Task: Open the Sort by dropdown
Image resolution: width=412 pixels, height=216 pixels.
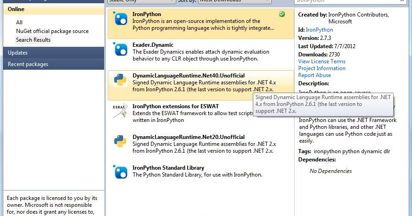Action: pyautogui.click(x=234, y=1)
